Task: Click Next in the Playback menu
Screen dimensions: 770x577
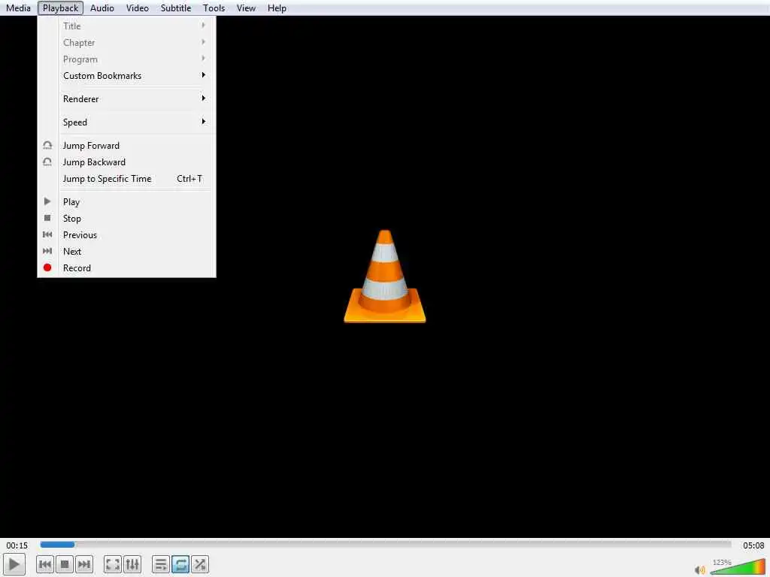Action: coord(126,251)
